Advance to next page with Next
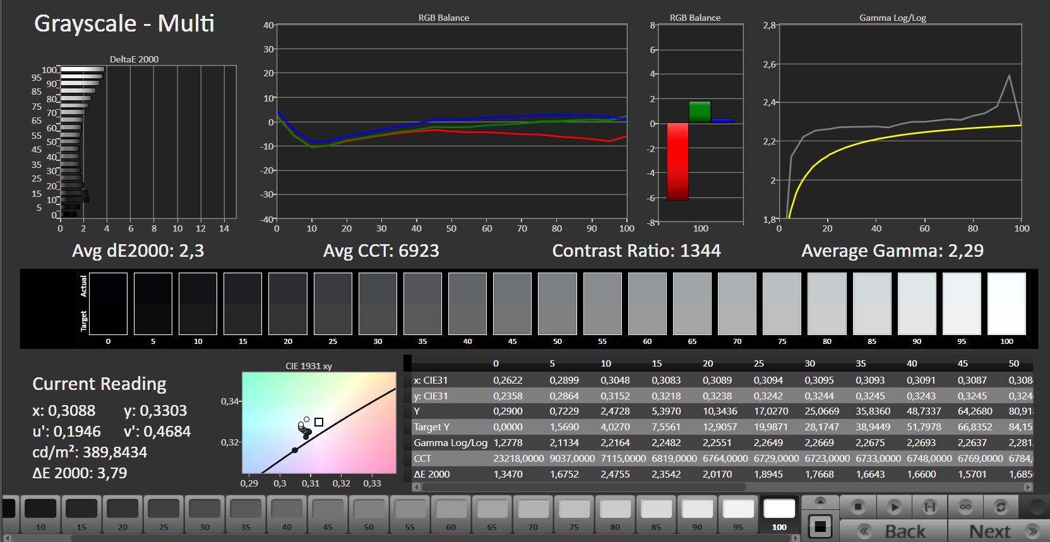 [999, 531]
